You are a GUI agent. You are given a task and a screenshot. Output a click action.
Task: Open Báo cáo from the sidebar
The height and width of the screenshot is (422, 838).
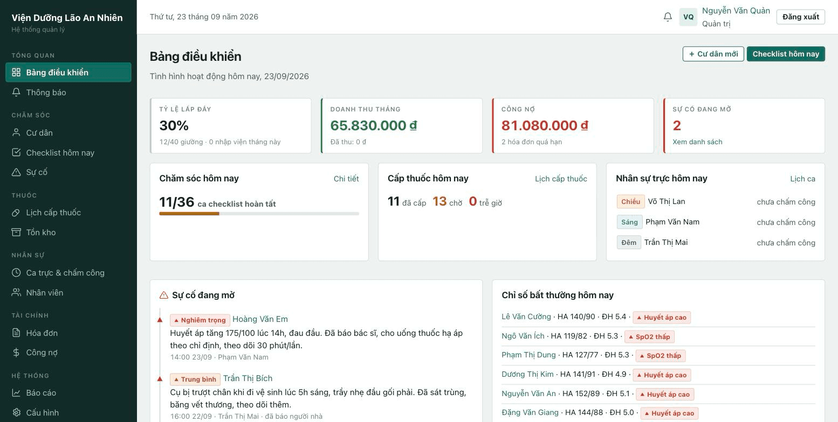68,392
